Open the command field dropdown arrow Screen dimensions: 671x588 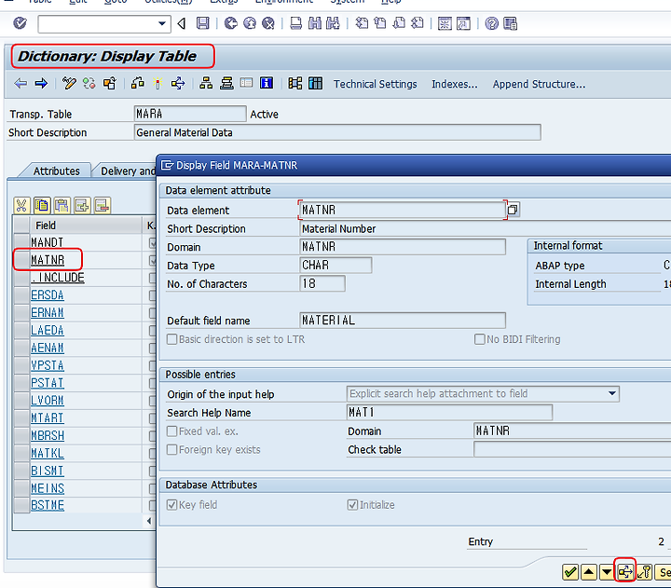pyautogui.click(x=162, y=23)
